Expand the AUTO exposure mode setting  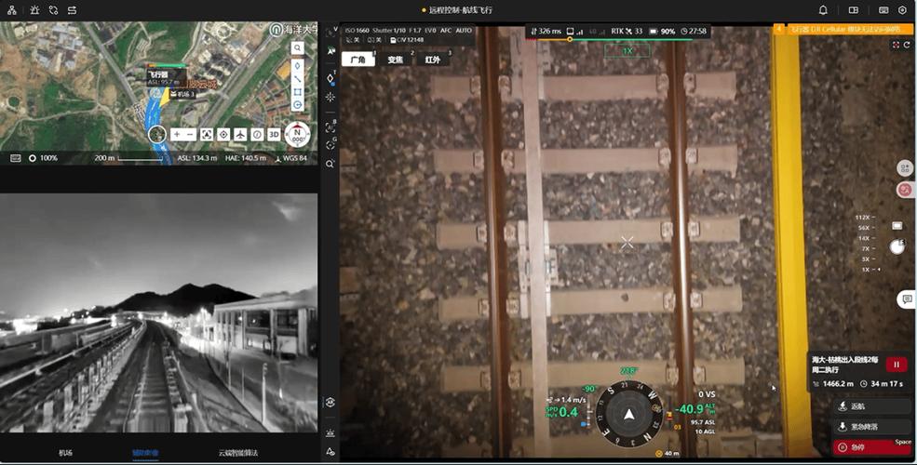point(464,31)
